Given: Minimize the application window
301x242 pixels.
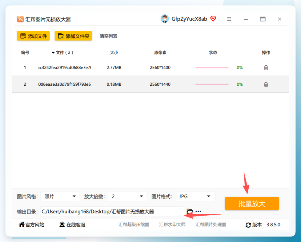Looking at the screenshot, I should pyautogui.click(x=246, y=19).
